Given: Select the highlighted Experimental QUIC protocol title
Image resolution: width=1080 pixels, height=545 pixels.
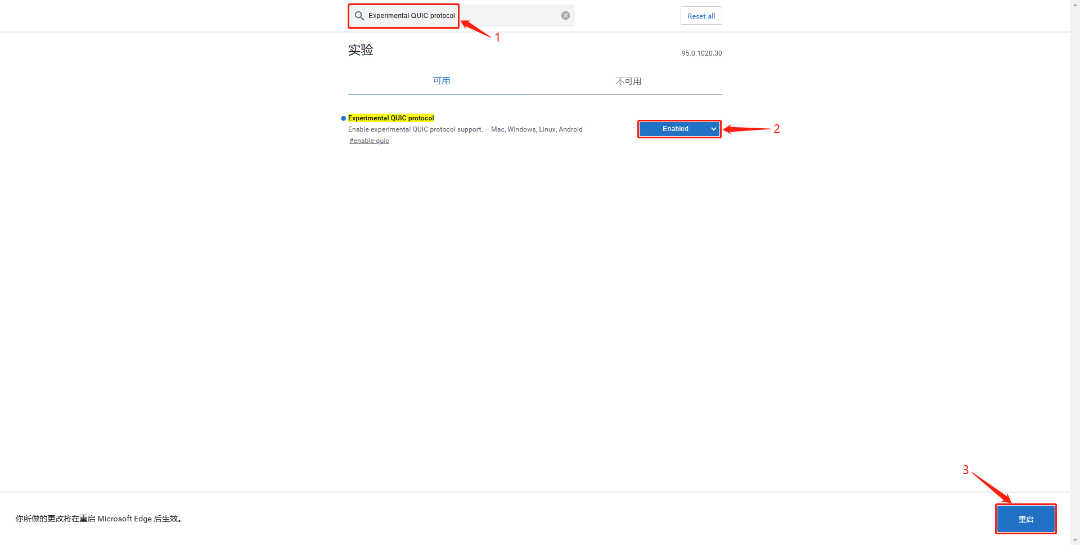Looking at the screenshot, I should pos(391,118).
